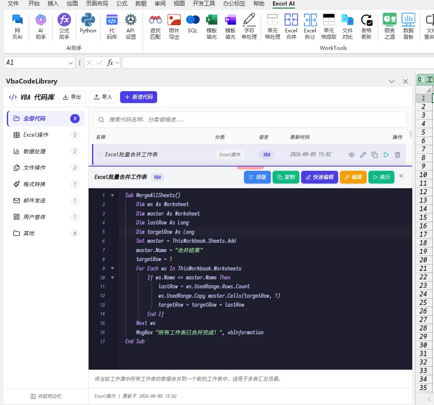Screen dimensions: 434x405
Task: Close the code preview panel X
Action: pos(401,176)
